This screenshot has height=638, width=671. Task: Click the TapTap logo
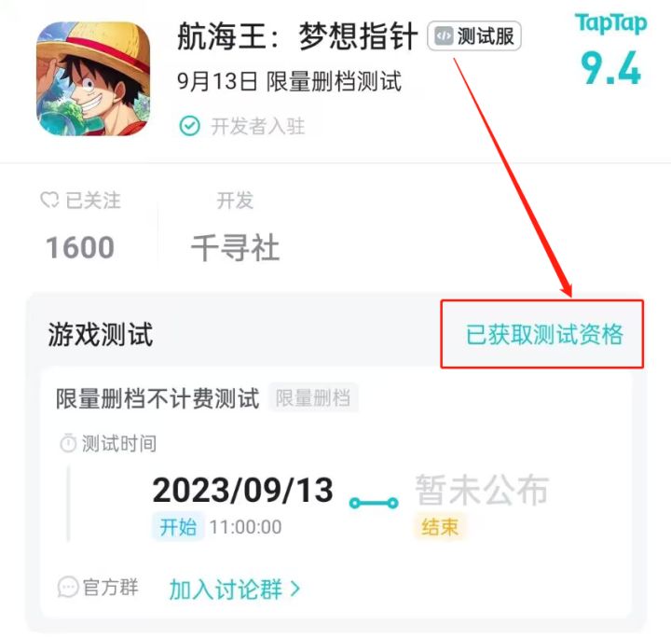(610, 23)
